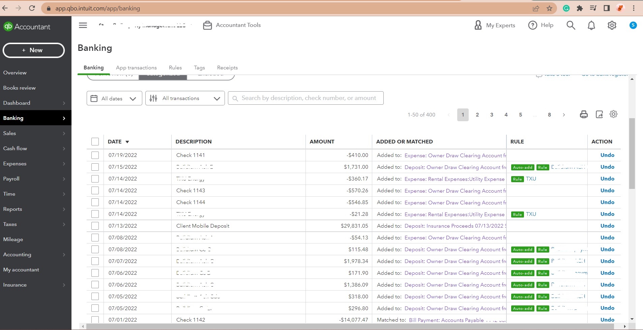Open Grammarly extension icon
This screenshot has height=330, width=643.
pos(566,8)
